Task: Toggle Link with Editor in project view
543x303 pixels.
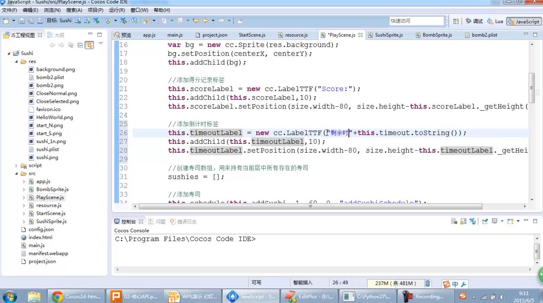Action: click(x=89, y=45)
